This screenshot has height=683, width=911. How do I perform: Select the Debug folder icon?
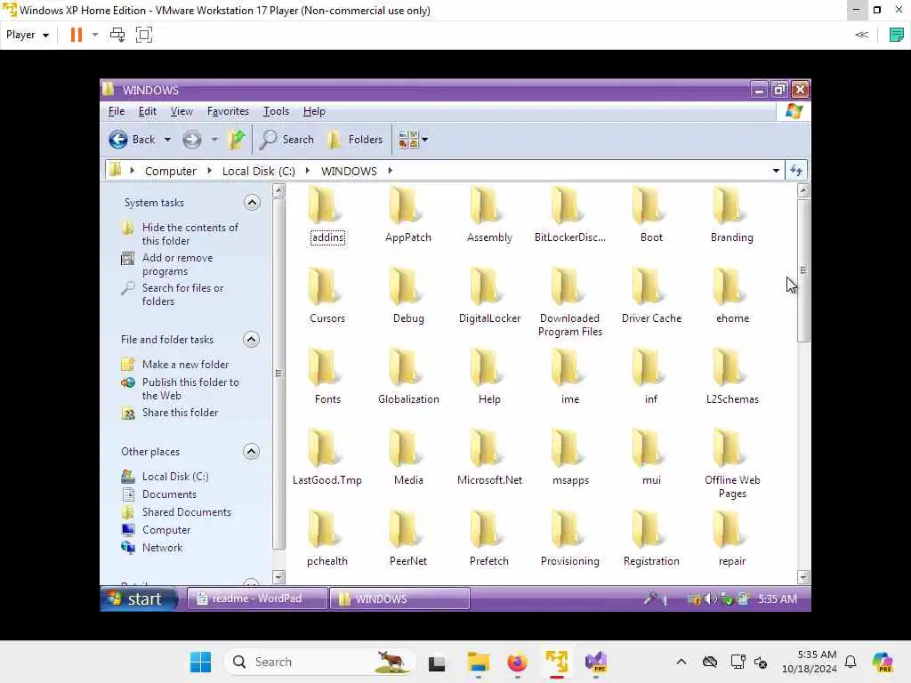(x=405, y=286)
